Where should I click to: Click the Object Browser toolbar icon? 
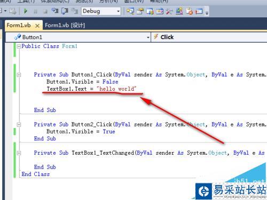click(x=150, y=11)
